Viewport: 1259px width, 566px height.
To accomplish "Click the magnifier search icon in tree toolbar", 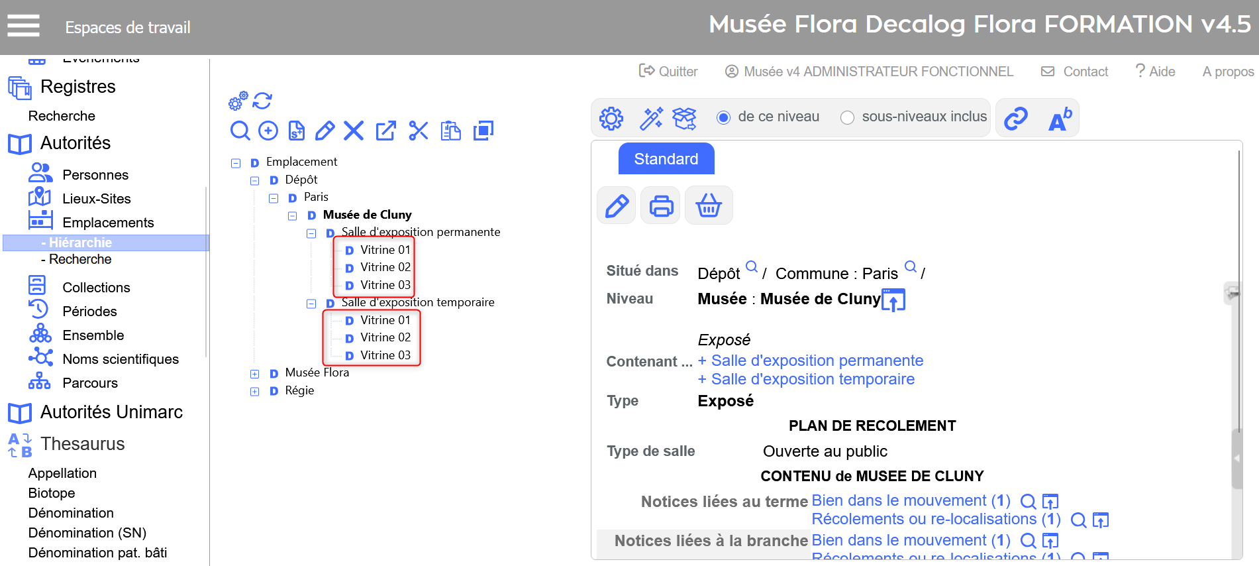I will [240, 131].
